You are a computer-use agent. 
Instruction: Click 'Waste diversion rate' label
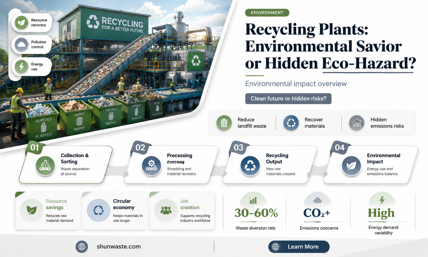pos(255,228)
